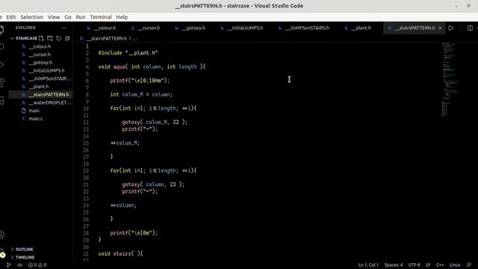Open breadcrumb ellipsis after __stairsPATTERN.h
Viewport: 478px width, 269px height.
pyautogui.click(x=135, y=38)
